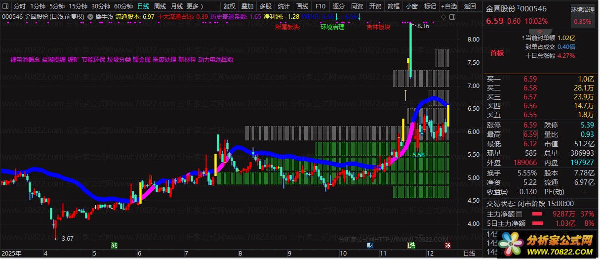This screenshot has height=260, width=601.
Task: Click the 买五 order book row
Action: pyautogui.click(x=541, y=114)
